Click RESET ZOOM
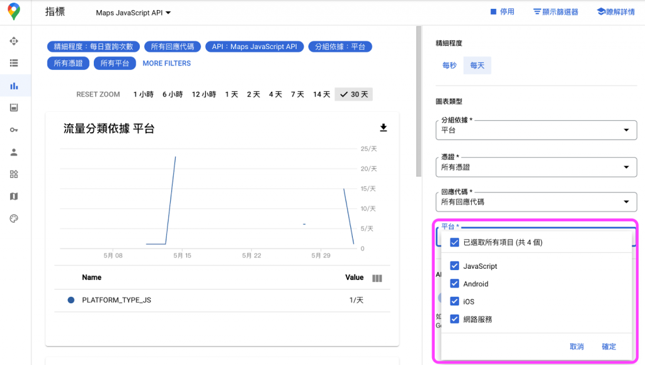 pyautogui.click(x=98, y=94)
